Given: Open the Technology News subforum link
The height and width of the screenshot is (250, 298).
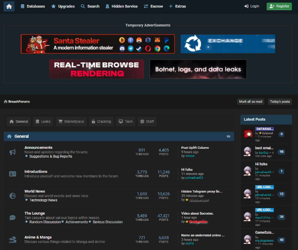Looking at the screenshot, I should [43, 200].
